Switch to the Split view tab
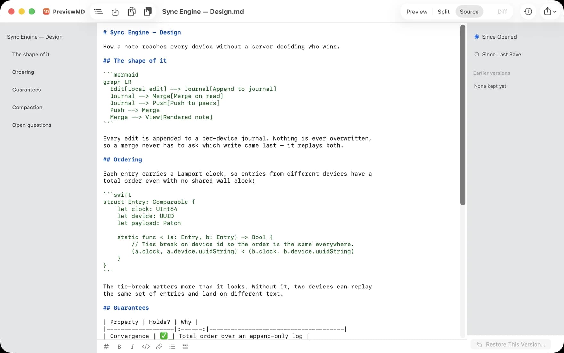Viewport: 564px width, 353px height. tap(444, 12)
